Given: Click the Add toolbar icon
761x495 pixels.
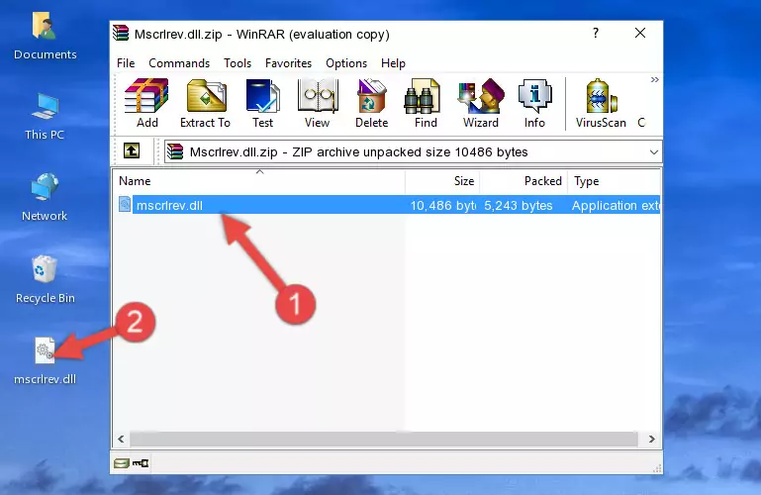Looking at the screenshot, I should point(146,103).
